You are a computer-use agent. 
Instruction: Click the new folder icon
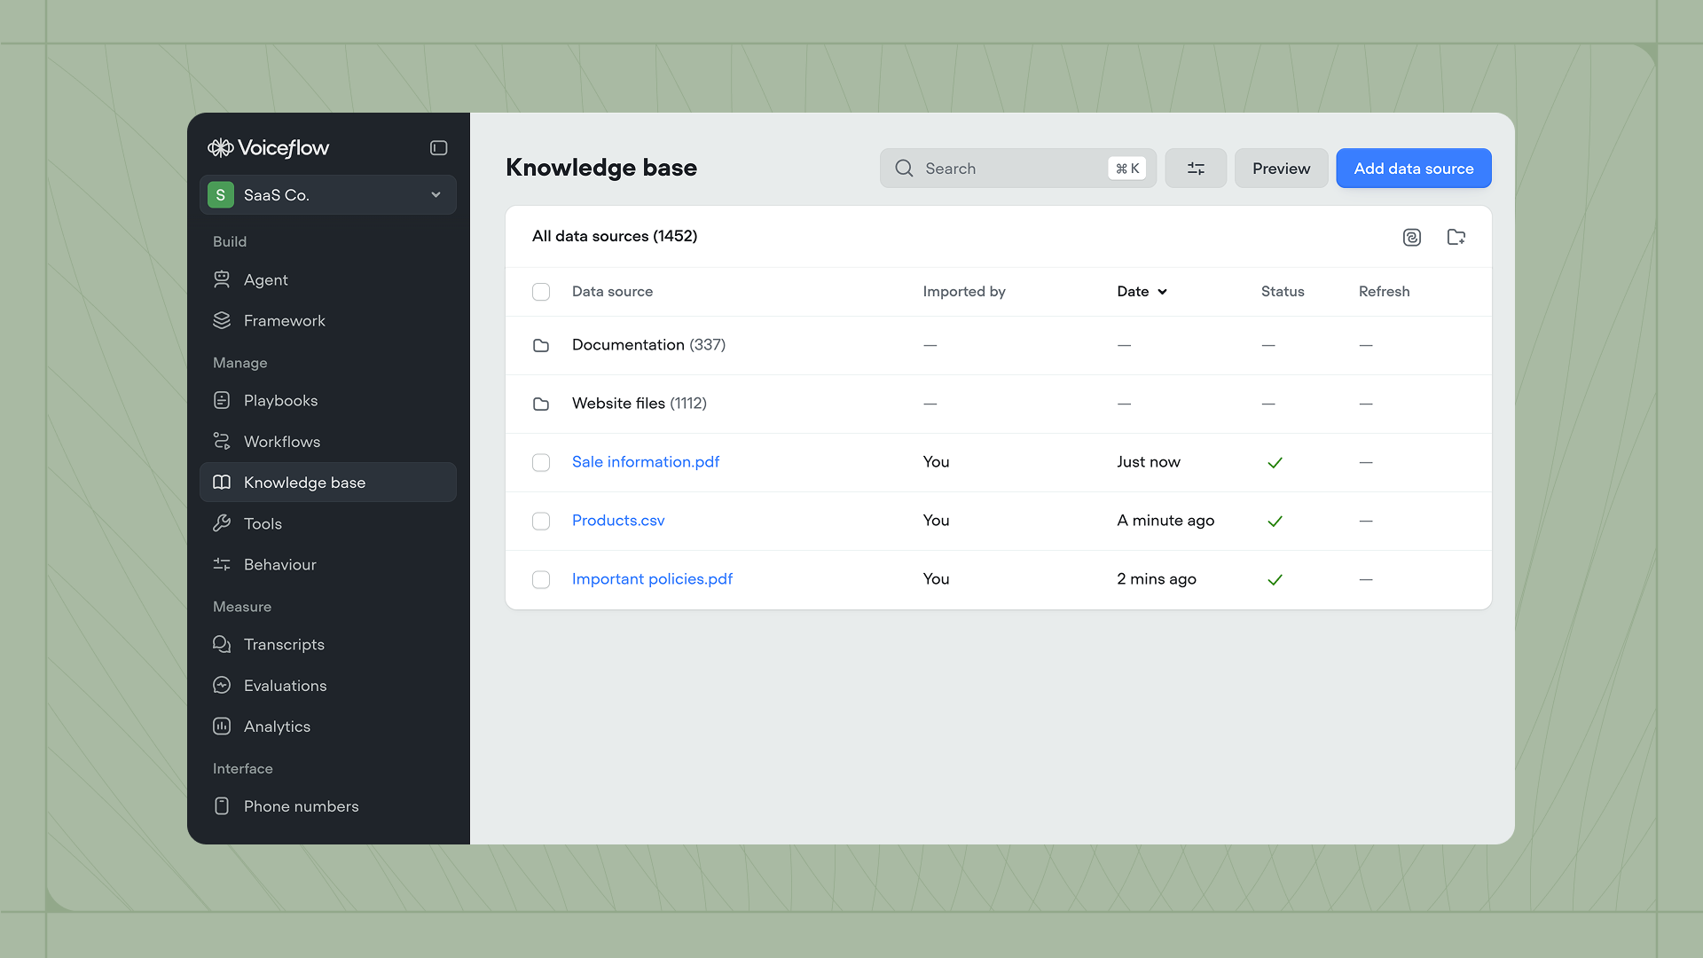pyautogui.click(x=1456, y=237)
